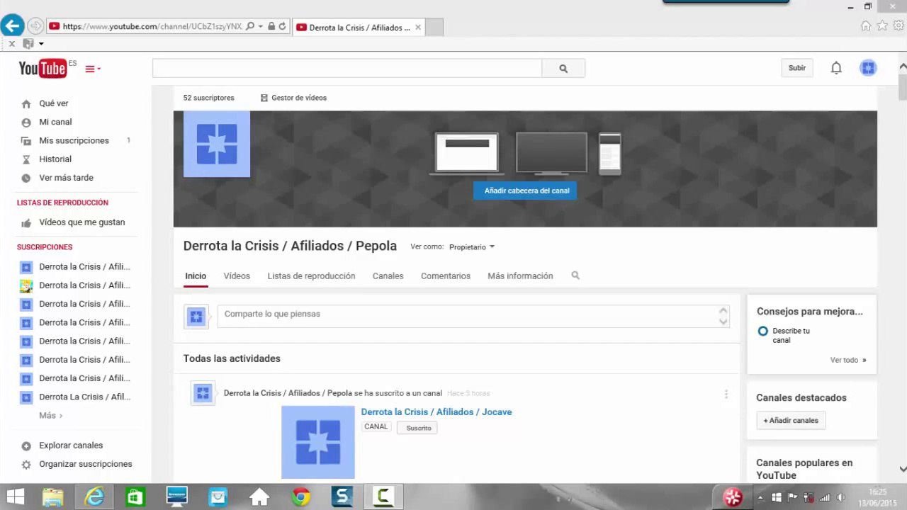
Task: Open the YouTube guide menu icon
Action: coord(90,69)
